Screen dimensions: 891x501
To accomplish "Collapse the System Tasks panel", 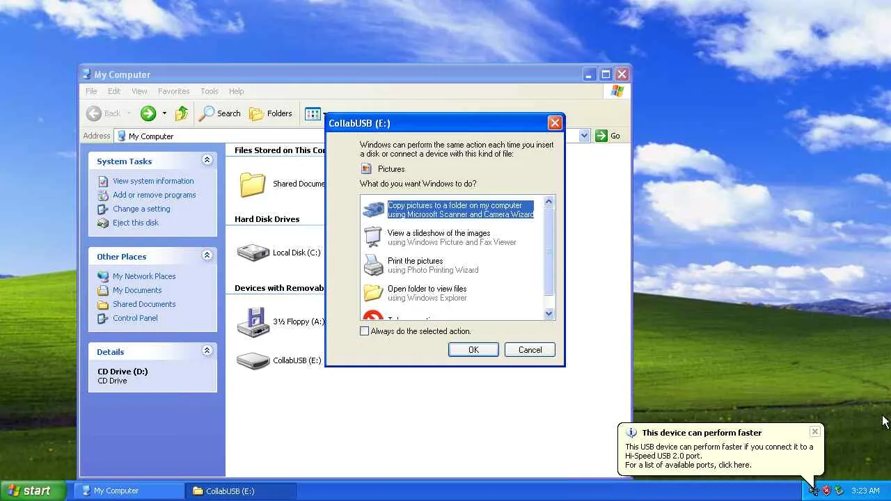I will [x=207, y=160].
